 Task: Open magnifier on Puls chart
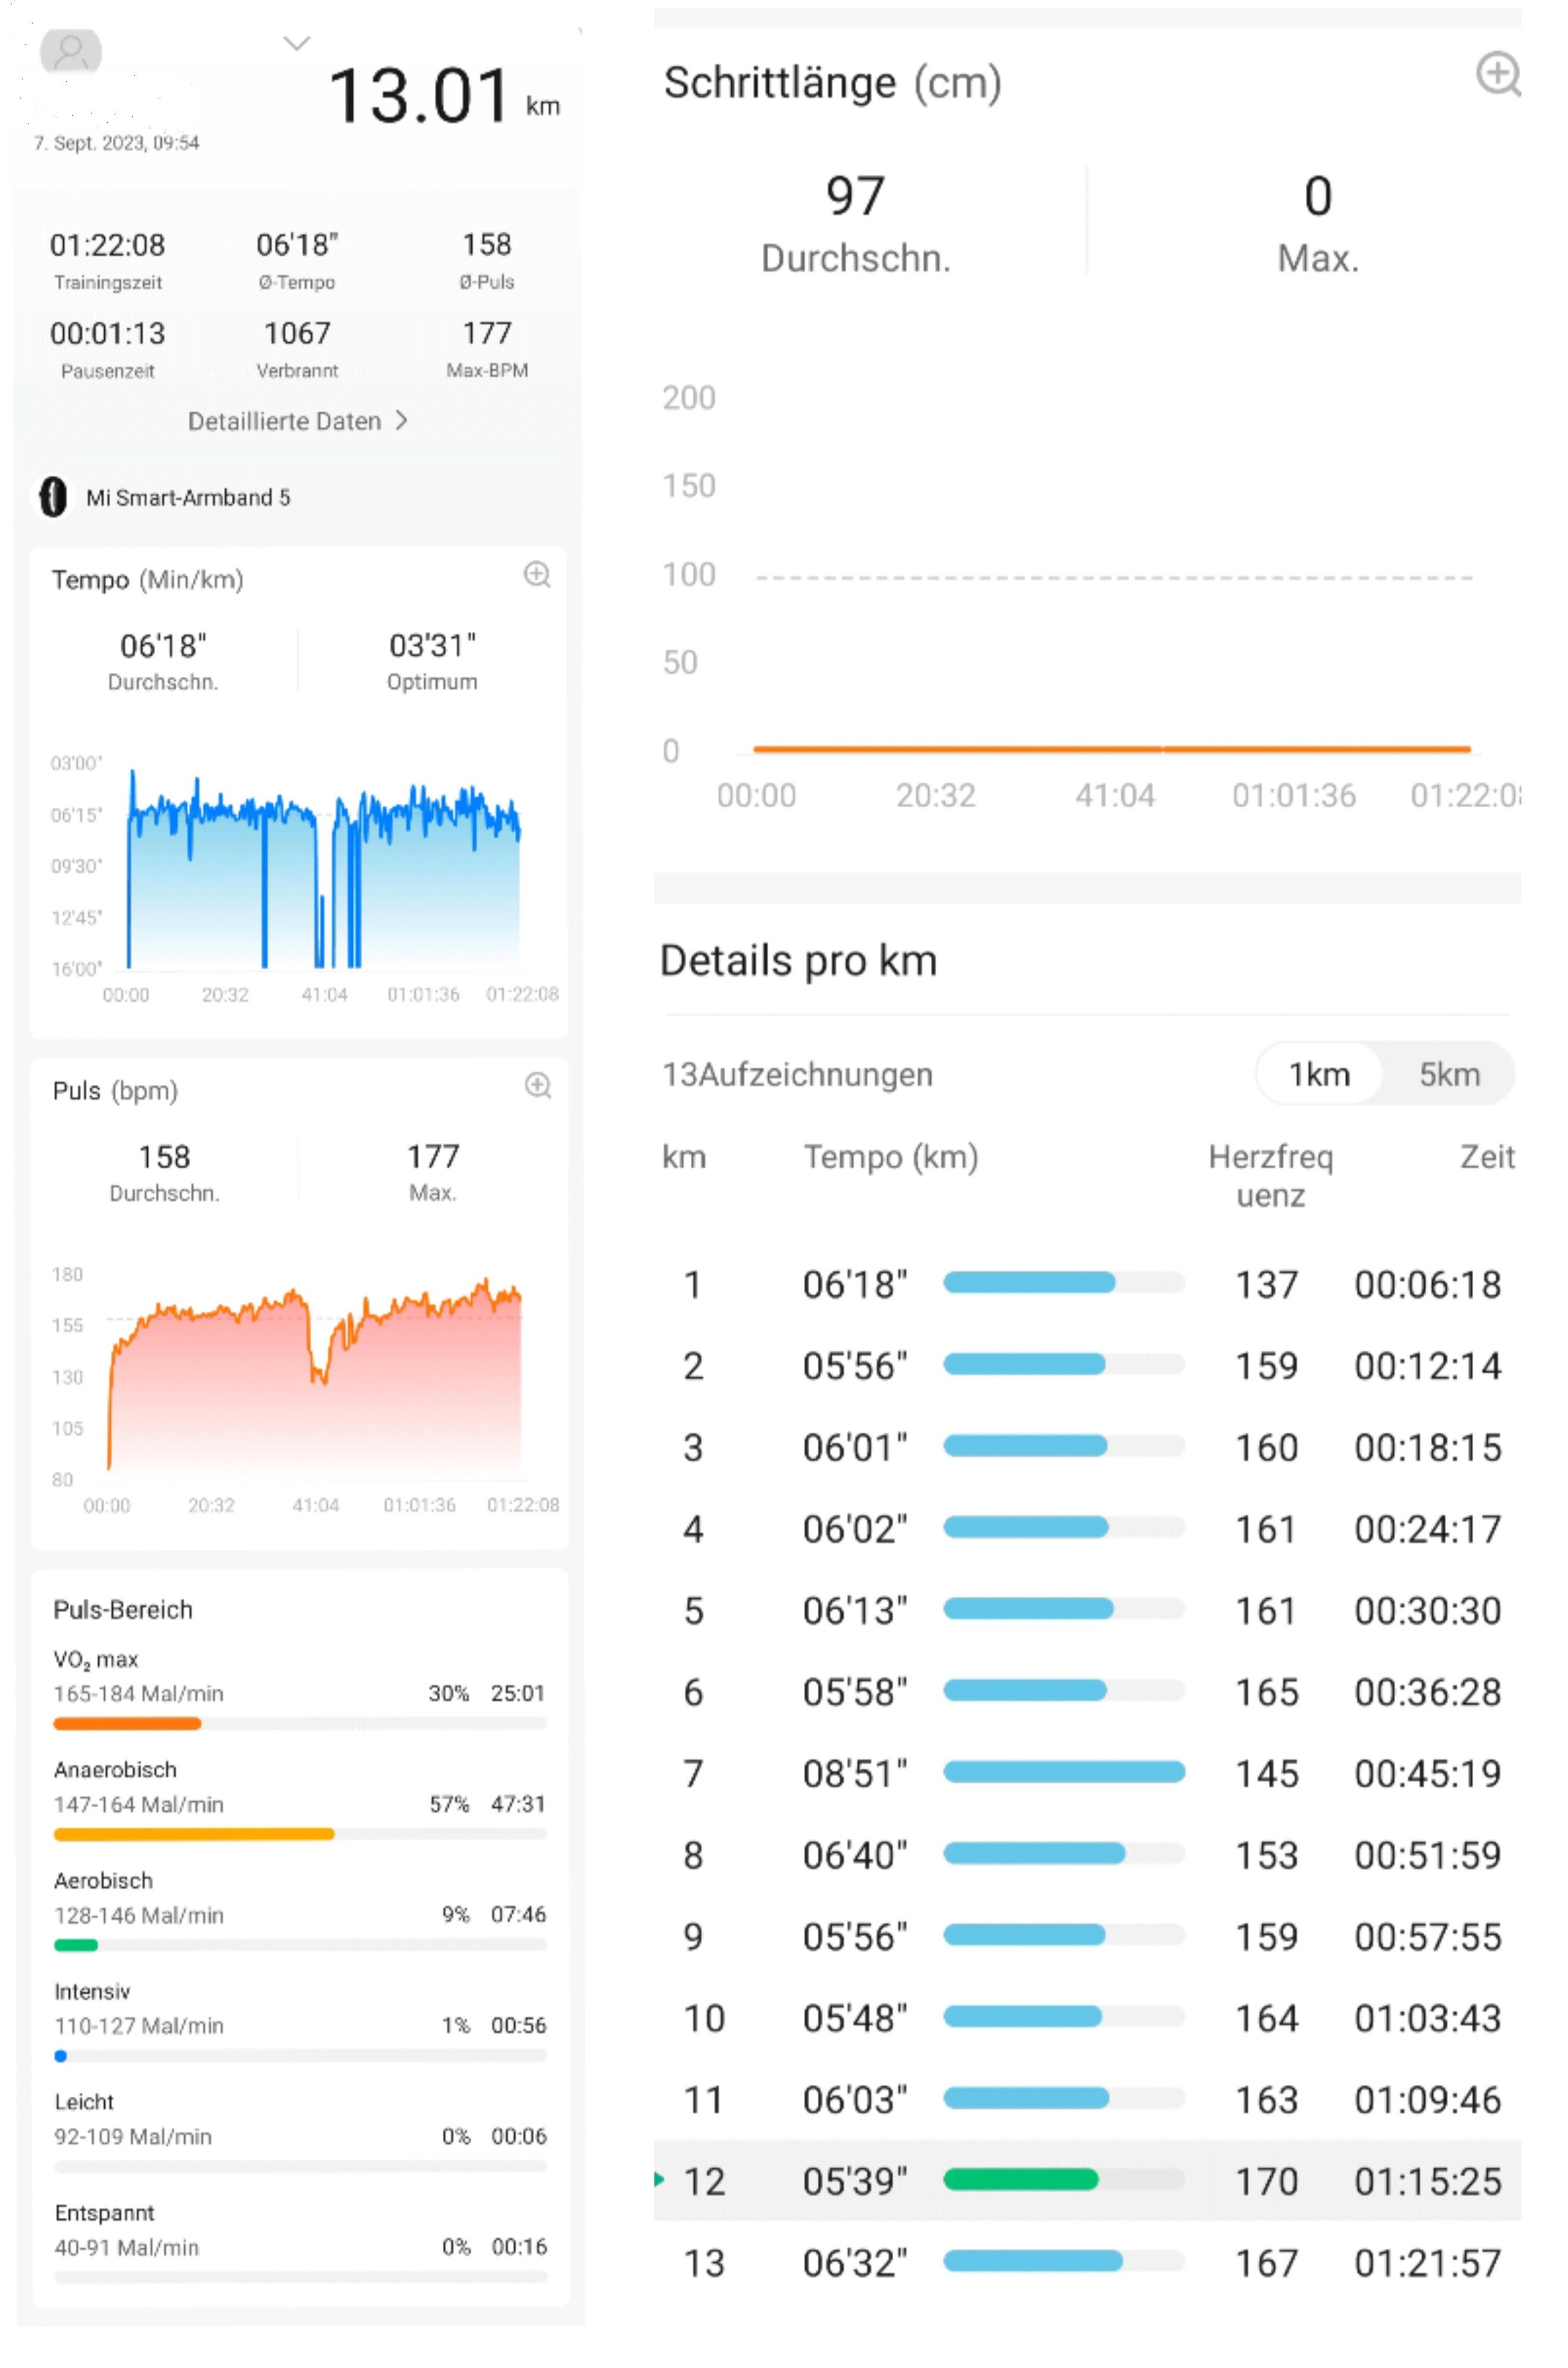(x=538, y=1085)
